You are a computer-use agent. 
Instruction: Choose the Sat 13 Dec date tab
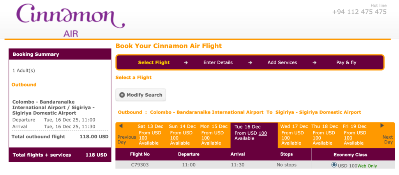[x=151, y=134]
